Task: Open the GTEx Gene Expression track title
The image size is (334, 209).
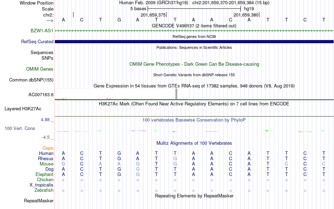Action: pyautogui.click(x=194, y=86)
